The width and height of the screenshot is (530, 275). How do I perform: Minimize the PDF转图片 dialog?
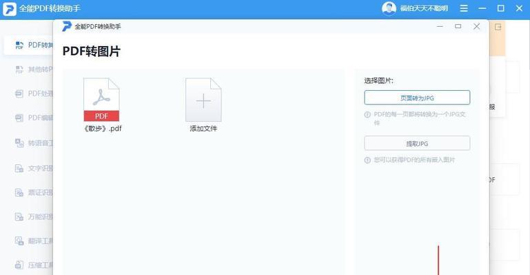coord(440,26)
